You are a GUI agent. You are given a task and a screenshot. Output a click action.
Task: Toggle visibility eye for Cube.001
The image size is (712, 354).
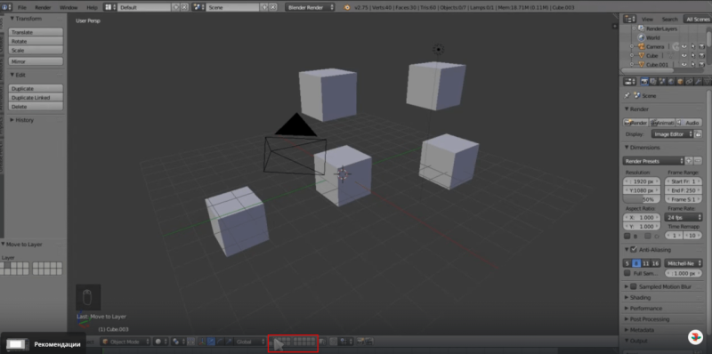[x=684, y=65]
